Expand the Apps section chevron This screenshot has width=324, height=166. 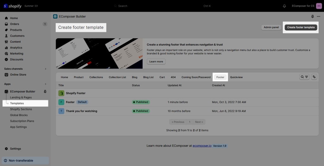pos(46,84)
